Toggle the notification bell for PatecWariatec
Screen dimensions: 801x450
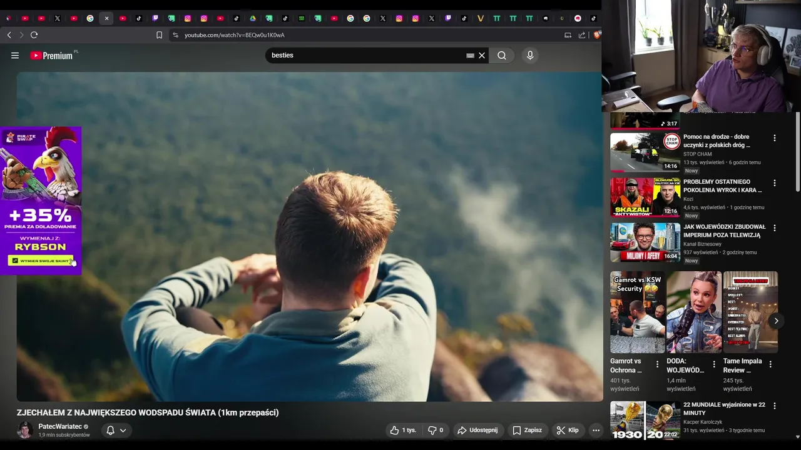[x=111, y=430]
